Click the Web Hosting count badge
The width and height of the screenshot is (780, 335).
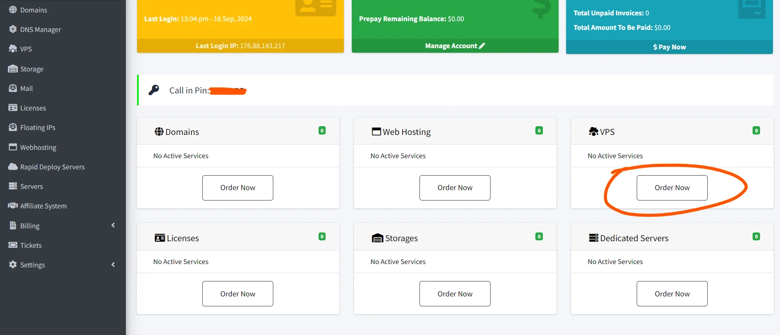[539, 131]
